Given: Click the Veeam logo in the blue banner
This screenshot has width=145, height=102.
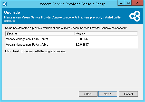Looking at the screenshot, I should tap(135, 16).
